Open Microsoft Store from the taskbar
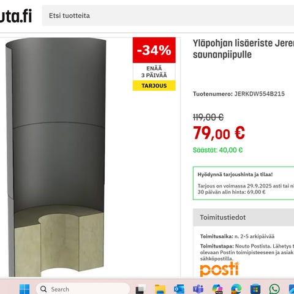This screenshot has height=294, width=294. 255,289
